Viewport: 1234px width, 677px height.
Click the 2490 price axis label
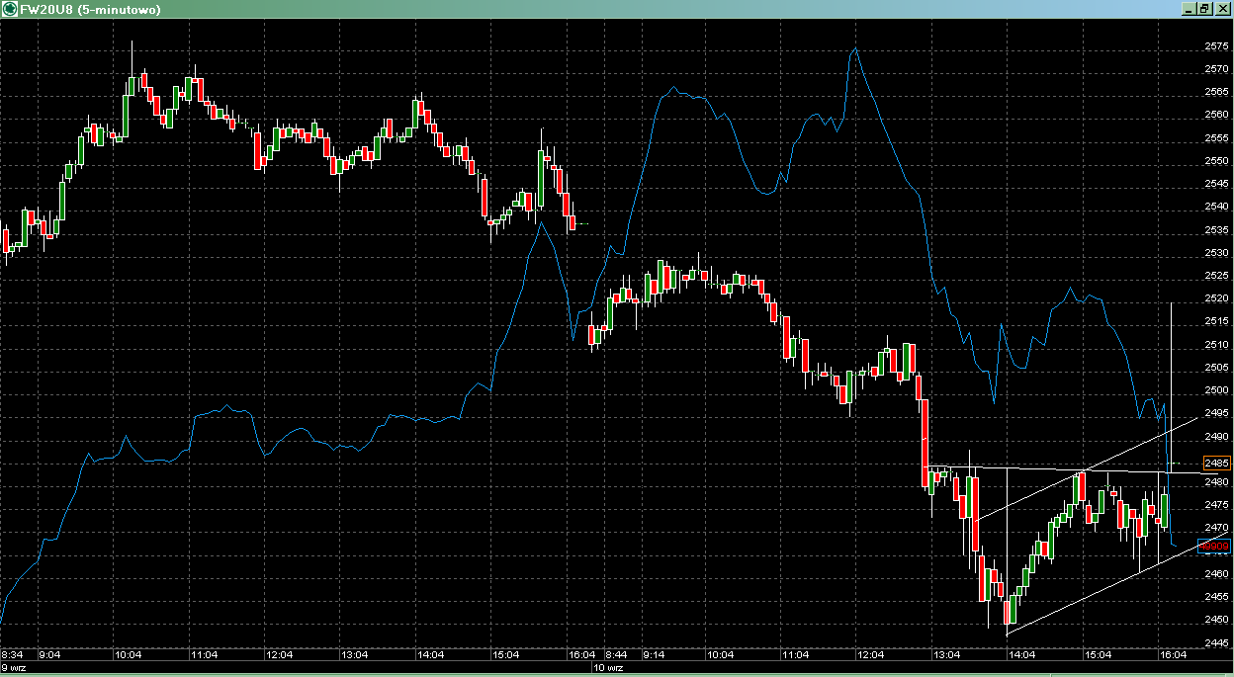click(x=1216, y=437)
